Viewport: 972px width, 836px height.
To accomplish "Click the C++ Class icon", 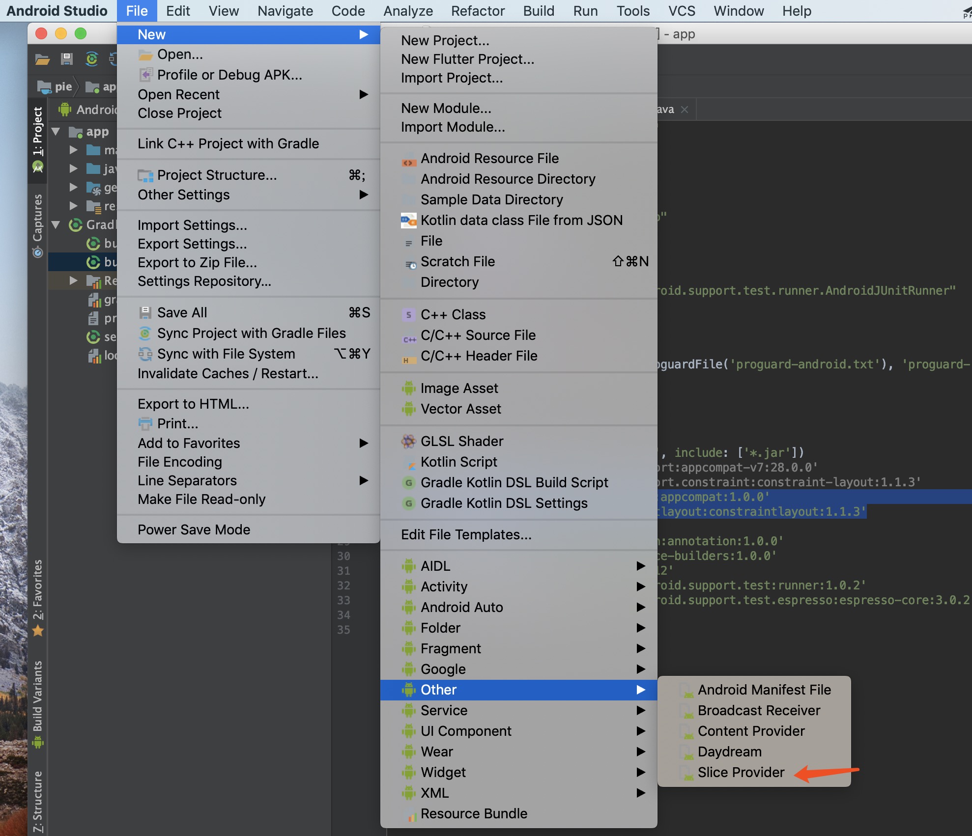I will click(408, 315).
